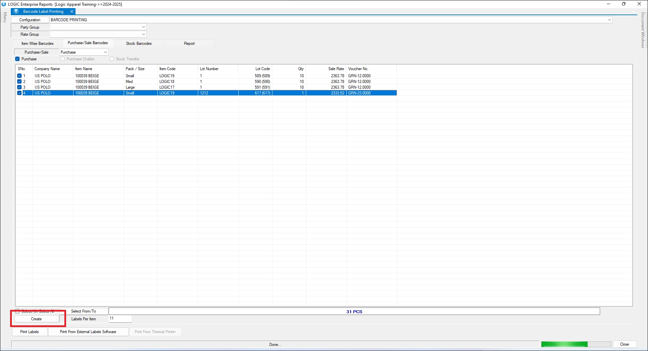
Task: Expand the Configuration dropdown
Action: tap(609, 20)
